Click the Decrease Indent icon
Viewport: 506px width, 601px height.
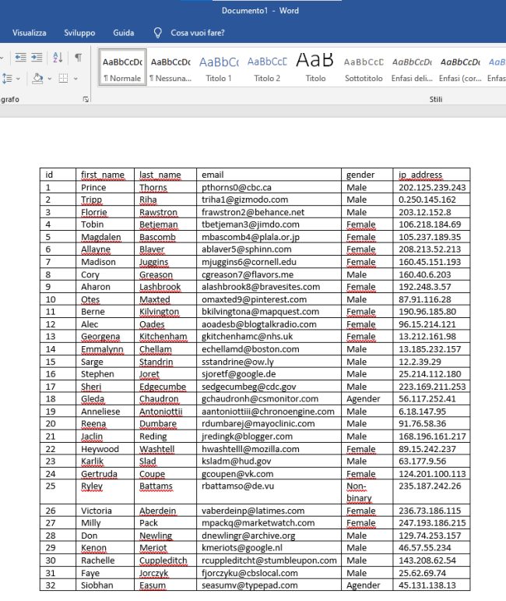[19, 58]
